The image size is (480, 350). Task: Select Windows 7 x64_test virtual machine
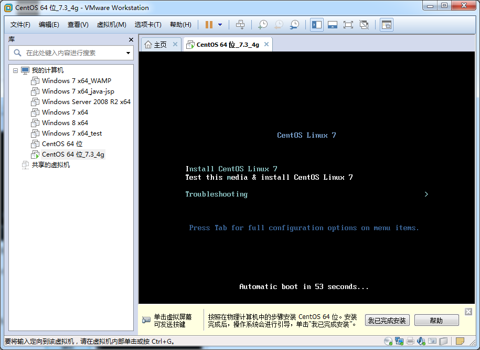point(72,133)
